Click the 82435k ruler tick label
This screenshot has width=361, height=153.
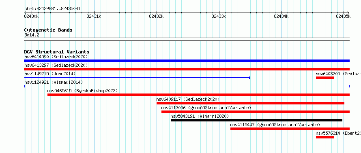click(343, 16)
